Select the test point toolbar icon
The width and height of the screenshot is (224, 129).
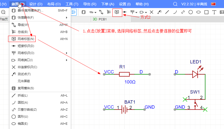pos(159,12)
